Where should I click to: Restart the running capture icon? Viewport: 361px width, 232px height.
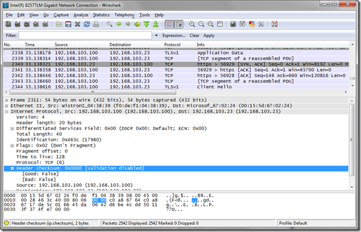pos(45,24)
